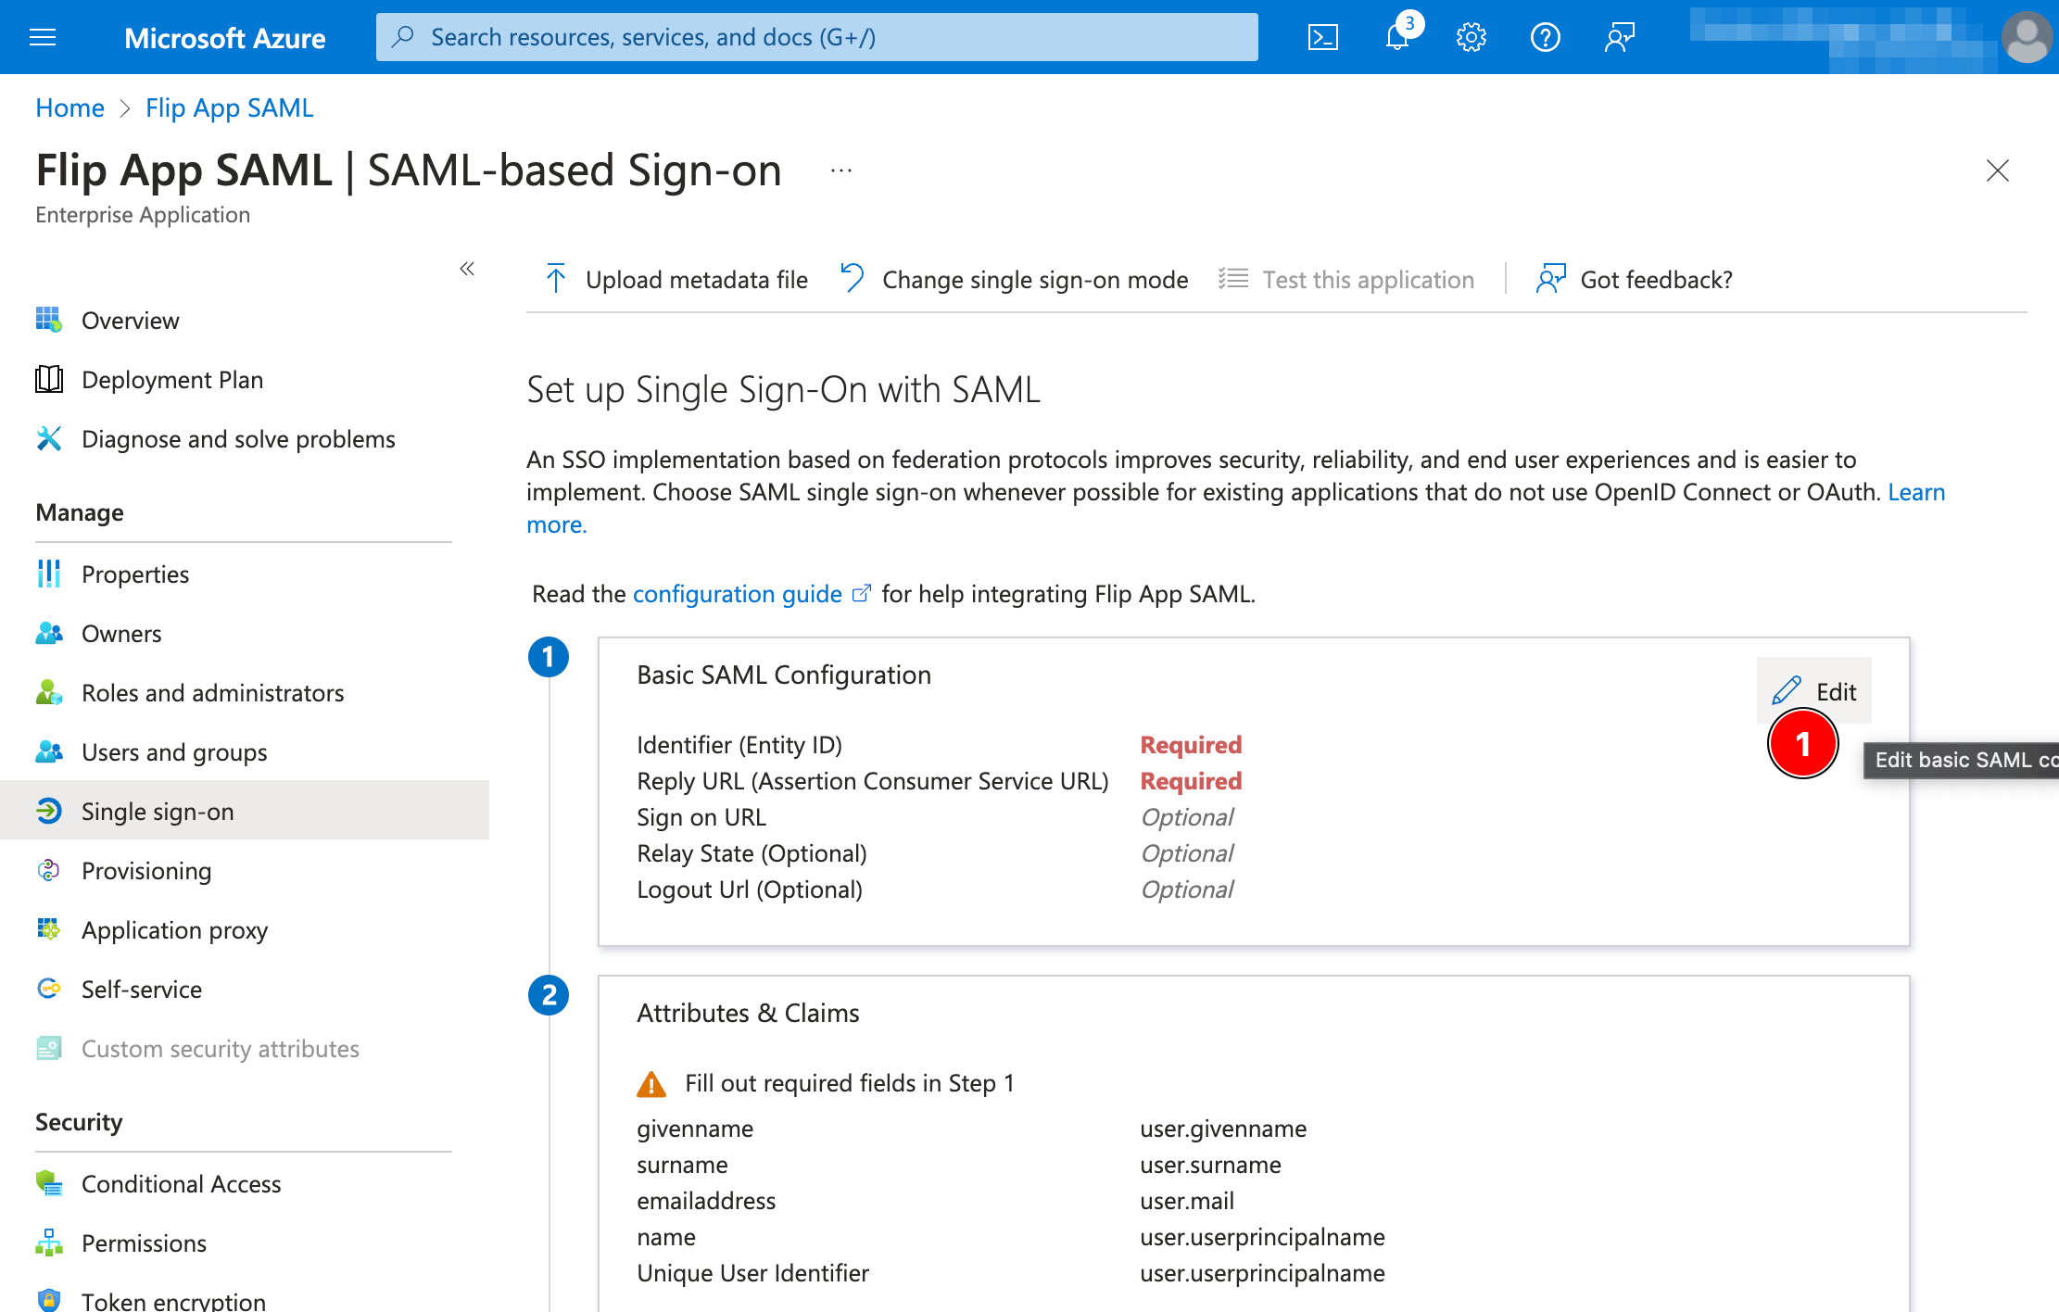Click the Home breadcrumb link
Viewport: 2059px width, 1312px height.
coord(69,107)
